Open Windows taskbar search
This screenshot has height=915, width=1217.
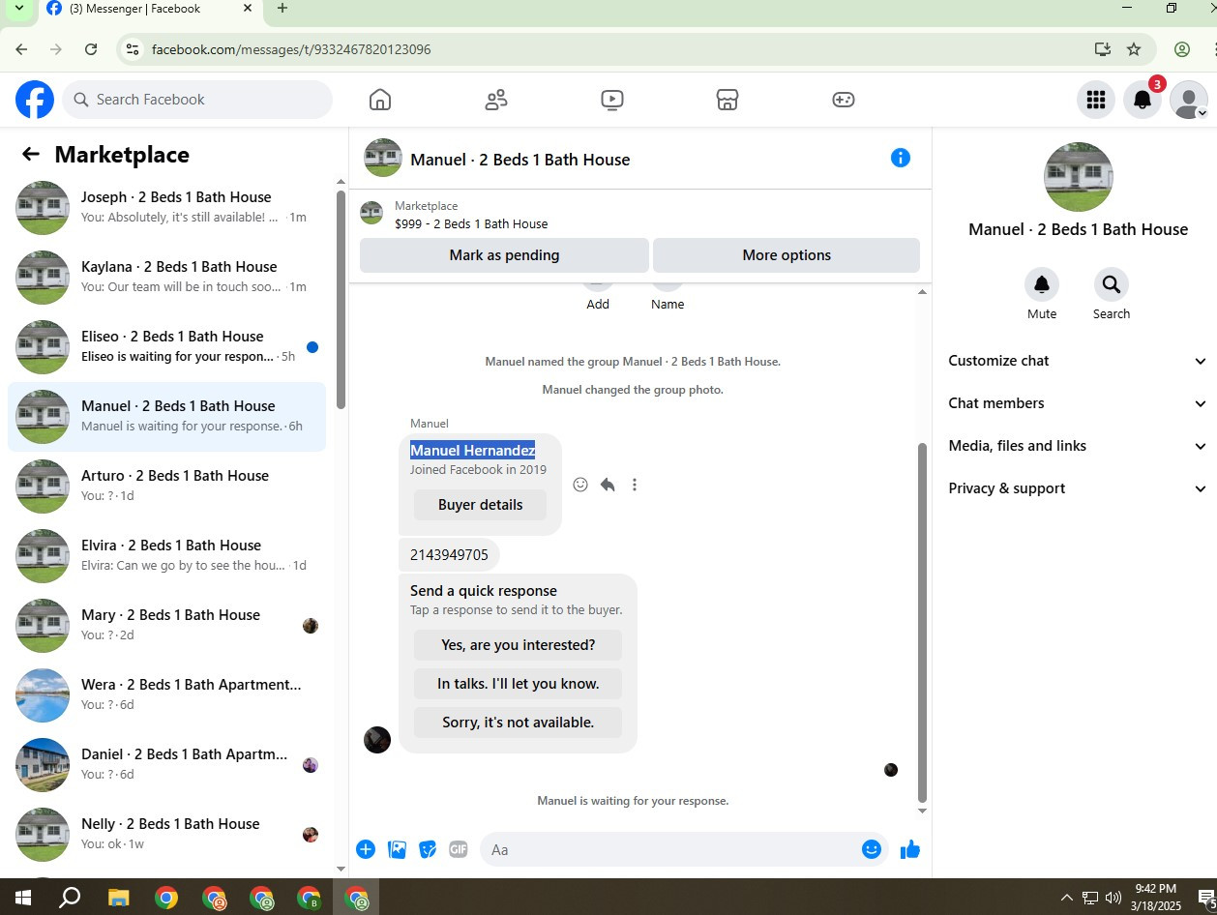70,898
